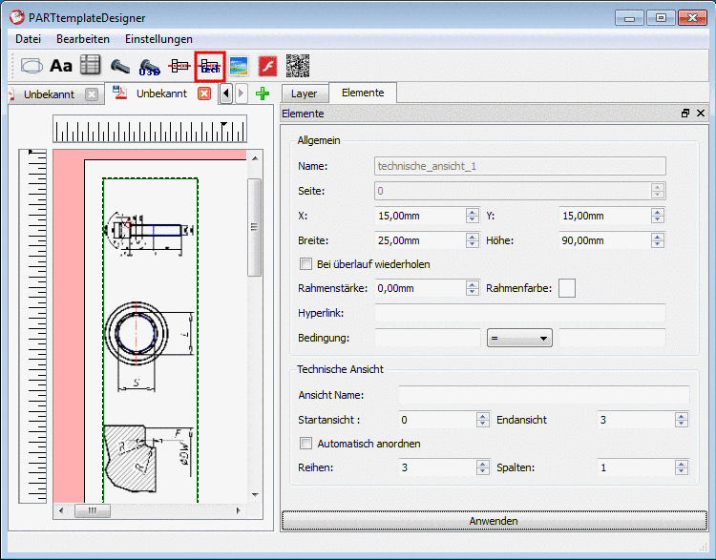Insert a table element from toolbar
The height and width of the screenshot is (560, 716).
(x=91, y=66)
